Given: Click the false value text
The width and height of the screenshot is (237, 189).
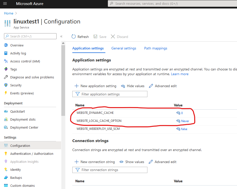Looking at the screenshot, I should click(x=184, y=129).
